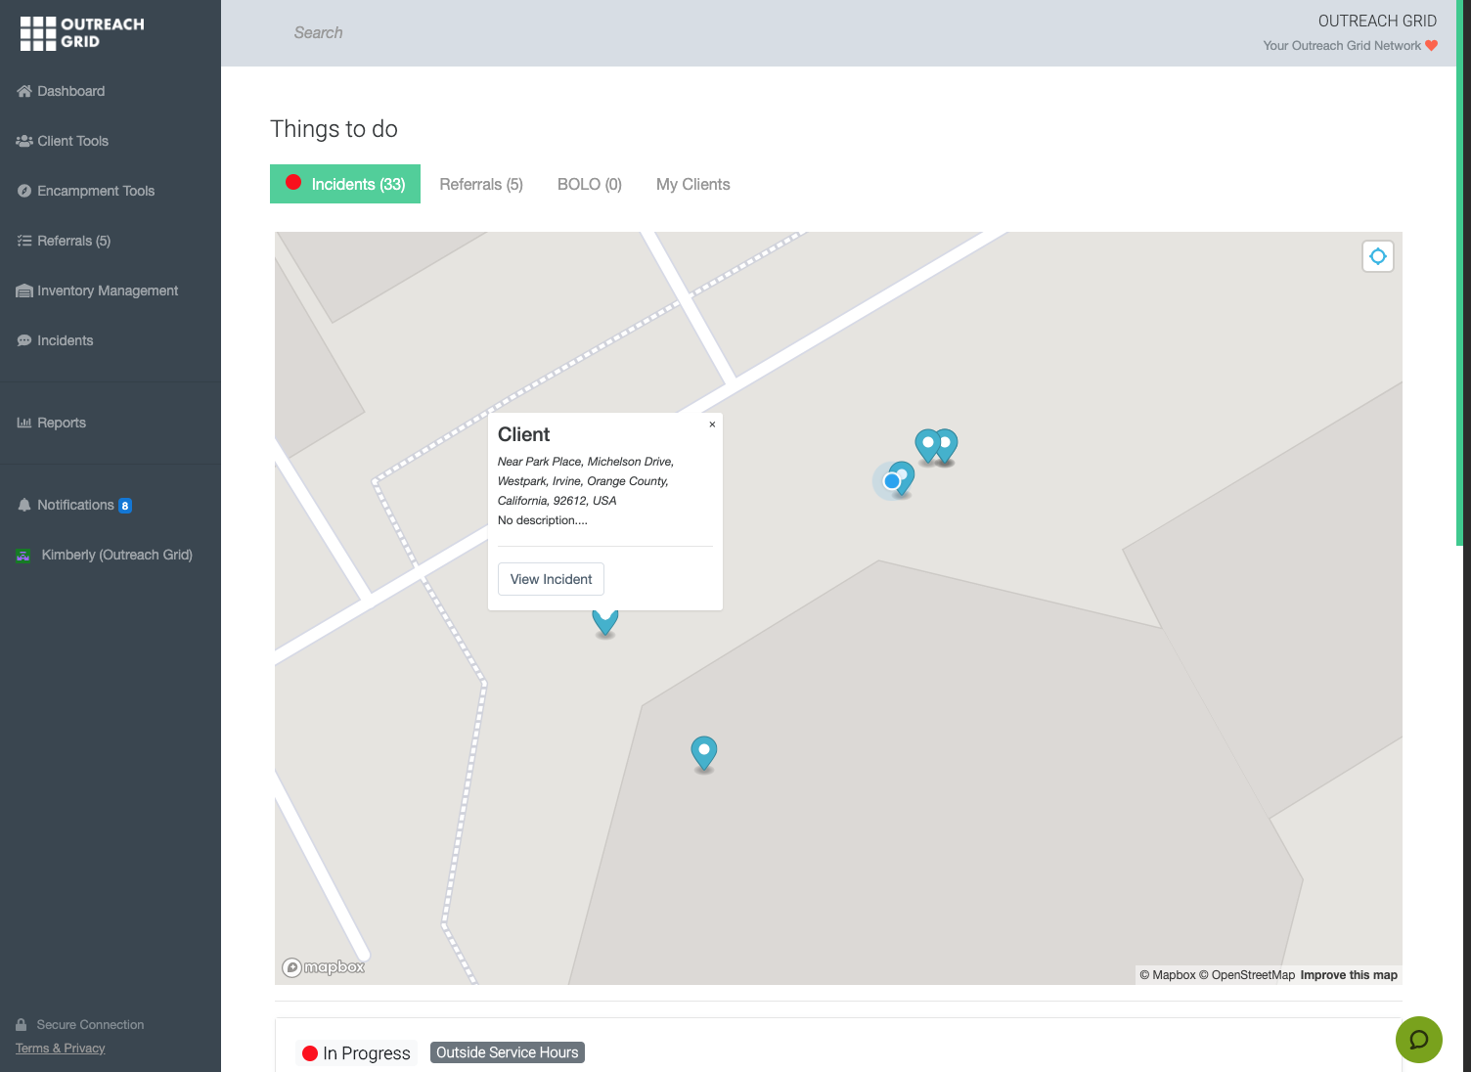This screenshot has width=1471, height=1072.
Task: Open the Referrals (5) tab
Action: tap(481, 184)
